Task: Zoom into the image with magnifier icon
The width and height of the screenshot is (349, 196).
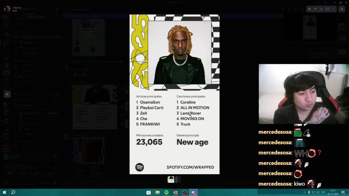Action: (309, 9)
